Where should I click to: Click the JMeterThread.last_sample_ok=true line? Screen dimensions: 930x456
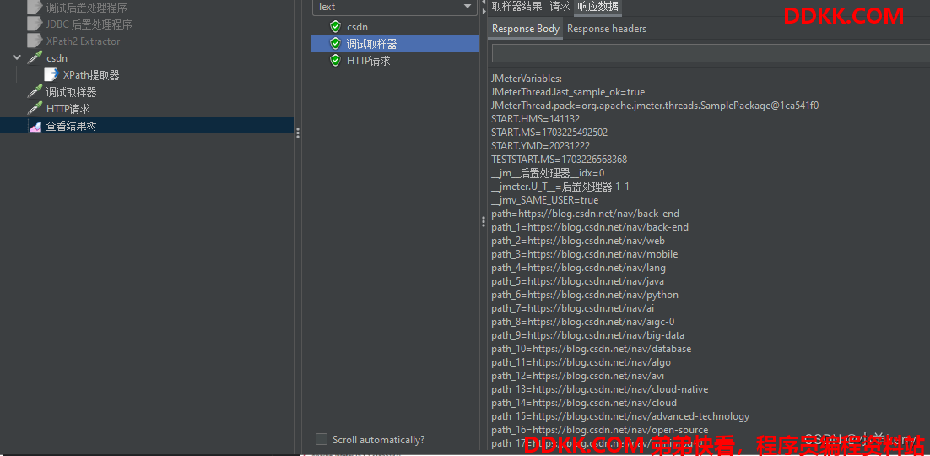point(568,92)
